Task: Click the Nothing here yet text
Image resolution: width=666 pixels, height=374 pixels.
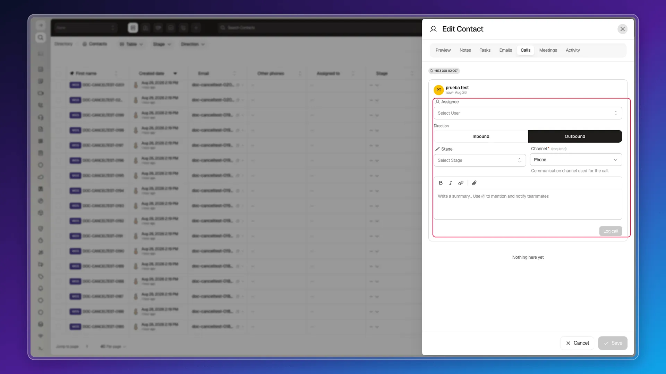Action: pyautogui.click(x=528, y=257)
